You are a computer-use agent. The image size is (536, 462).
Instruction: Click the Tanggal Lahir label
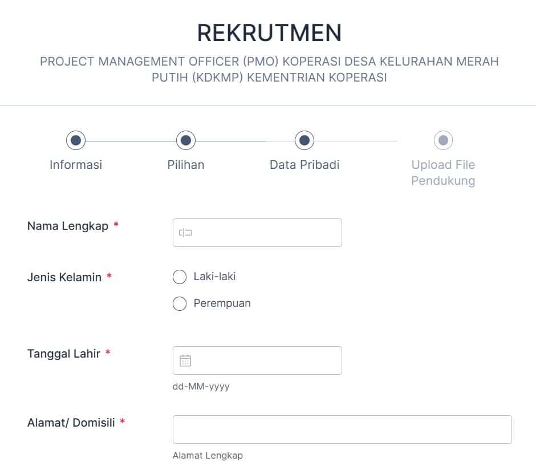(64, 354)
